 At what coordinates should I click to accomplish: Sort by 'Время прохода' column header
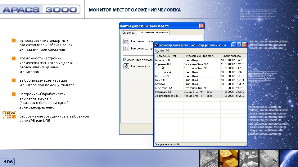point(233,56)
